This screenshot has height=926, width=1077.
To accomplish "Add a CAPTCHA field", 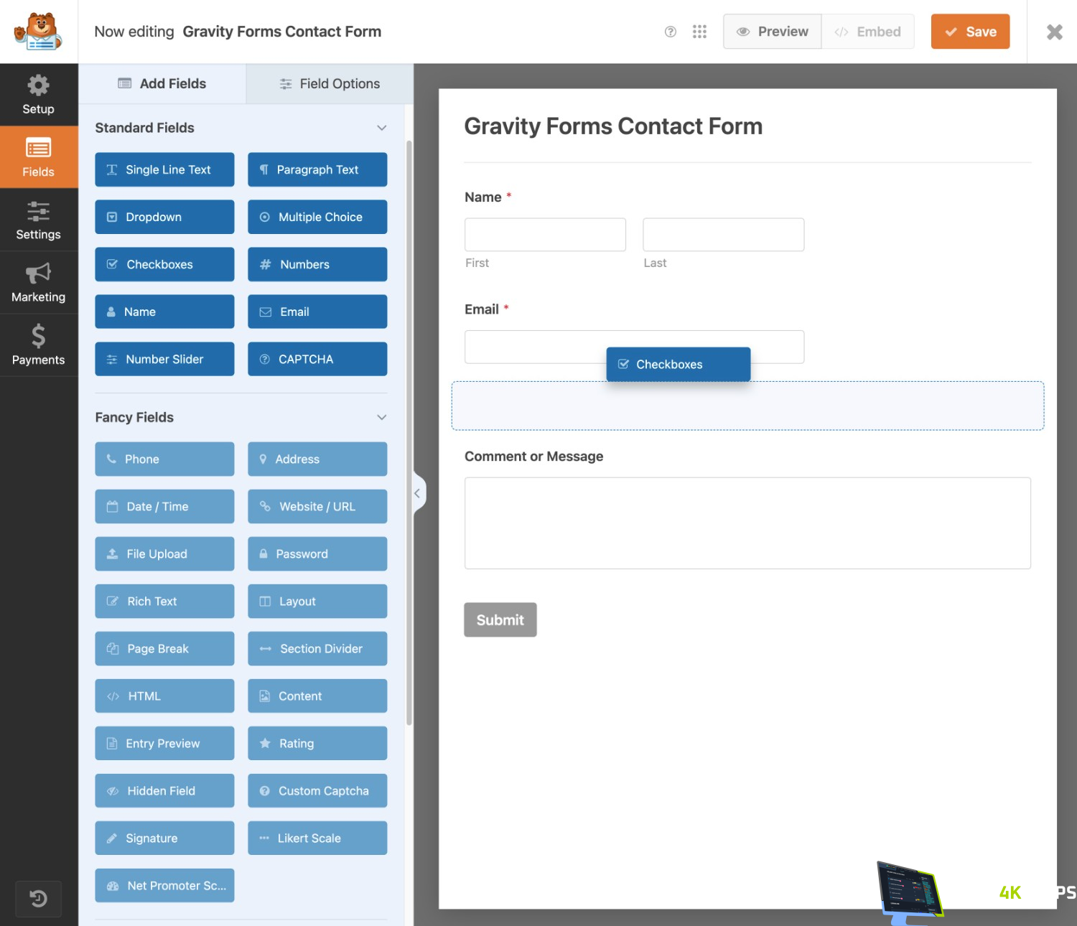I will (317, 359).
